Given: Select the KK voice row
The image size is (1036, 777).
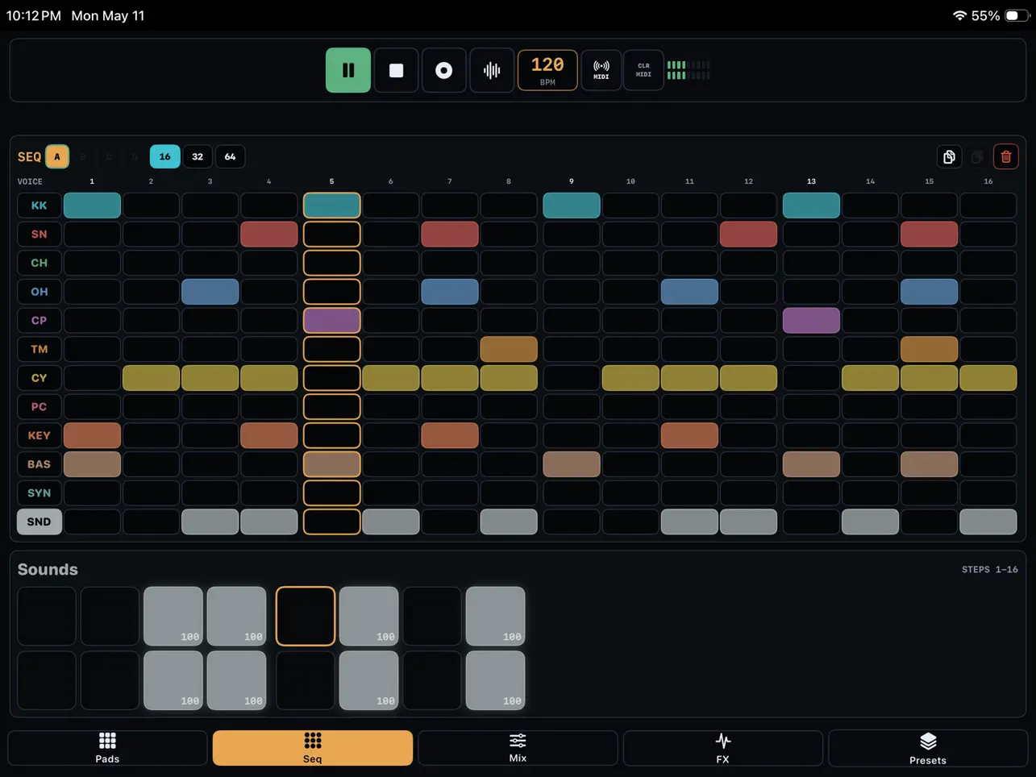Looking at the screenshot, I should pyautogui.click(x=39, y=206).
